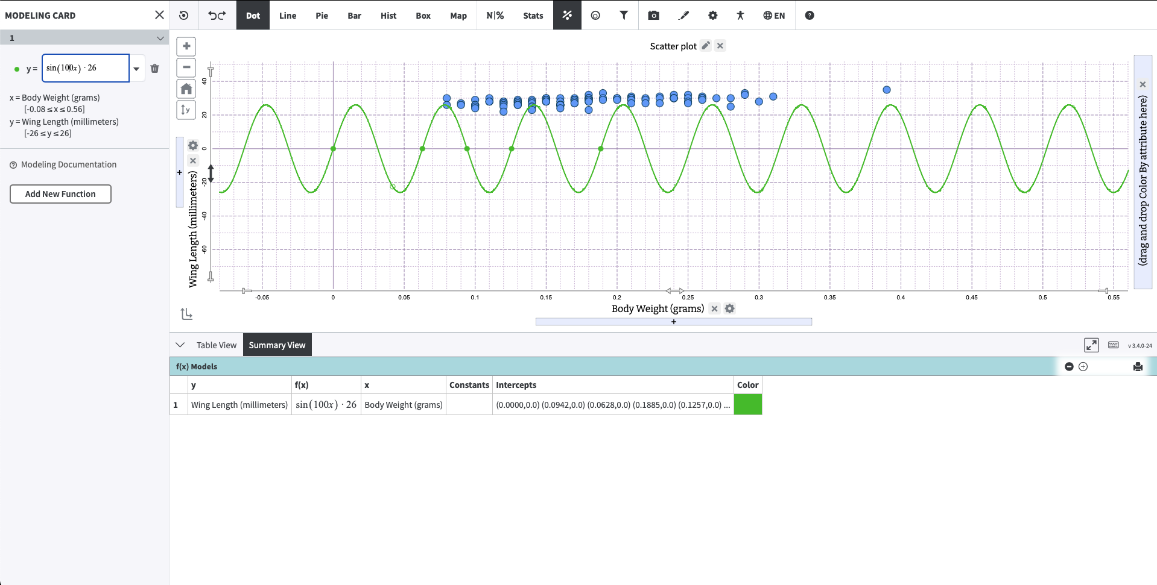Zoom in with plus button
1157x585 pixels.
(x=186, y=46)
